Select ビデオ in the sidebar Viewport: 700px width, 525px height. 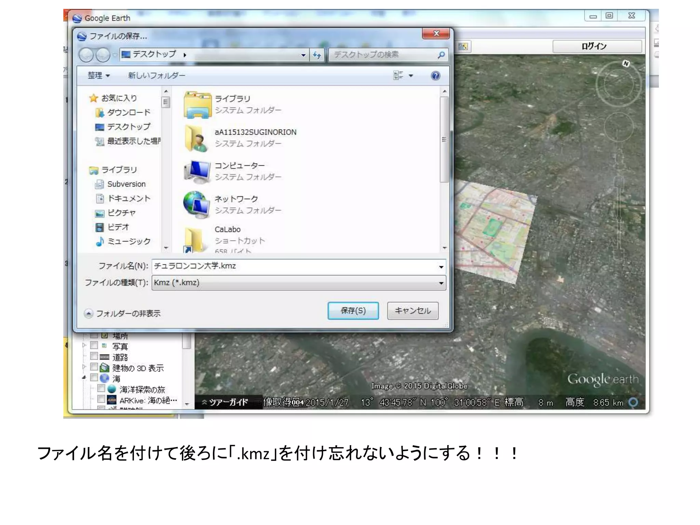tap(112, 227)
